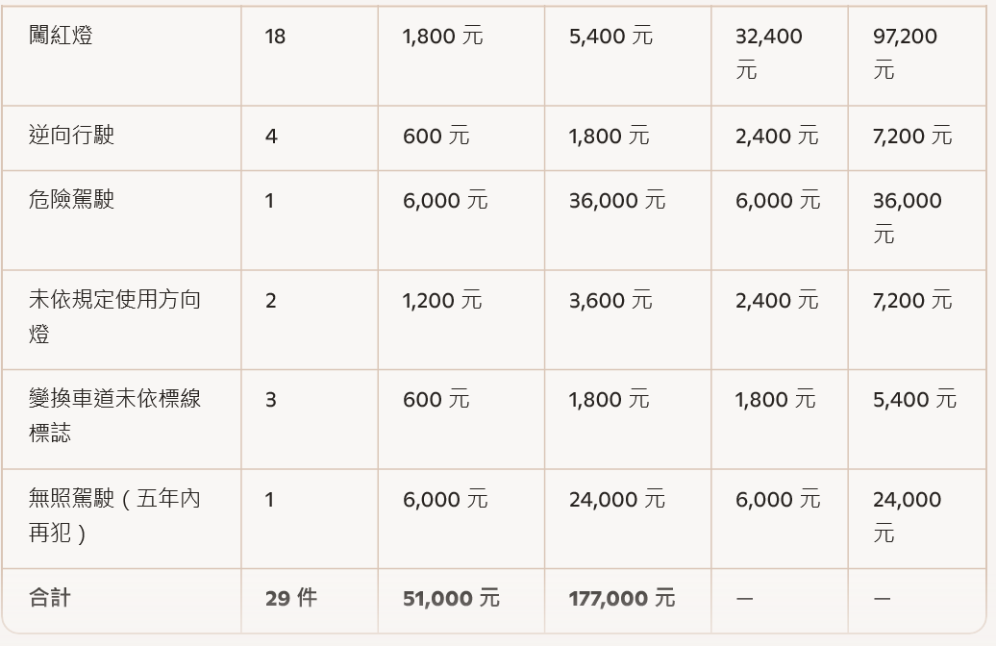Click the 177,000 元 total cell
Image resolution: width=996 pixels, height=646 pixels.
point(621,598)
